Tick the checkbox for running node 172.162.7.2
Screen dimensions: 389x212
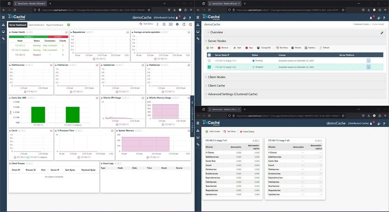[x=209, y=61]
